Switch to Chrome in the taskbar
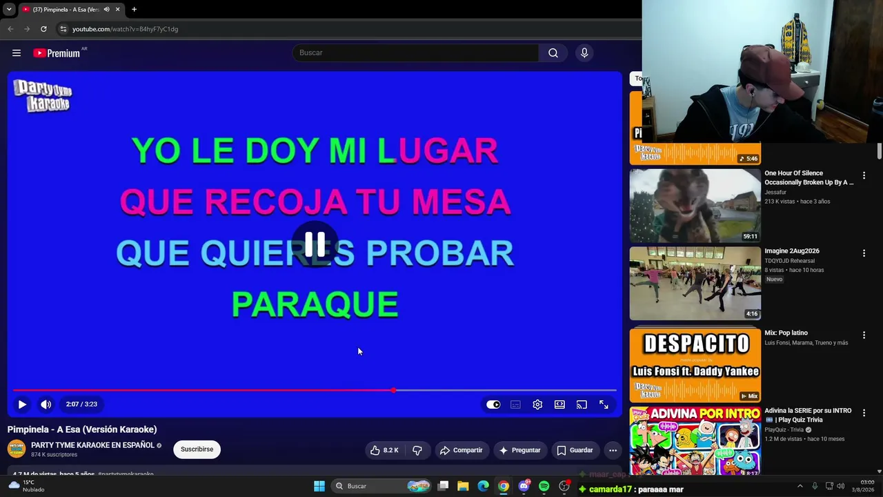Image resolution: width=883 pixels, height=497 pixels. pos(504,486)
